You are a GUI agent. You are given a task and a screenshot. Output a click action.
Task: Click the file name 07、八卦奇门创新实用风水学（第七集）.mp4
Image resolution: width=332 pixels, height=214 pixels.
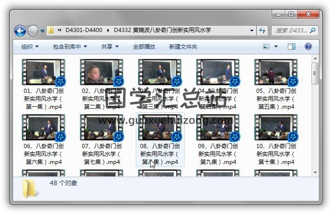(x=102, y=154)
